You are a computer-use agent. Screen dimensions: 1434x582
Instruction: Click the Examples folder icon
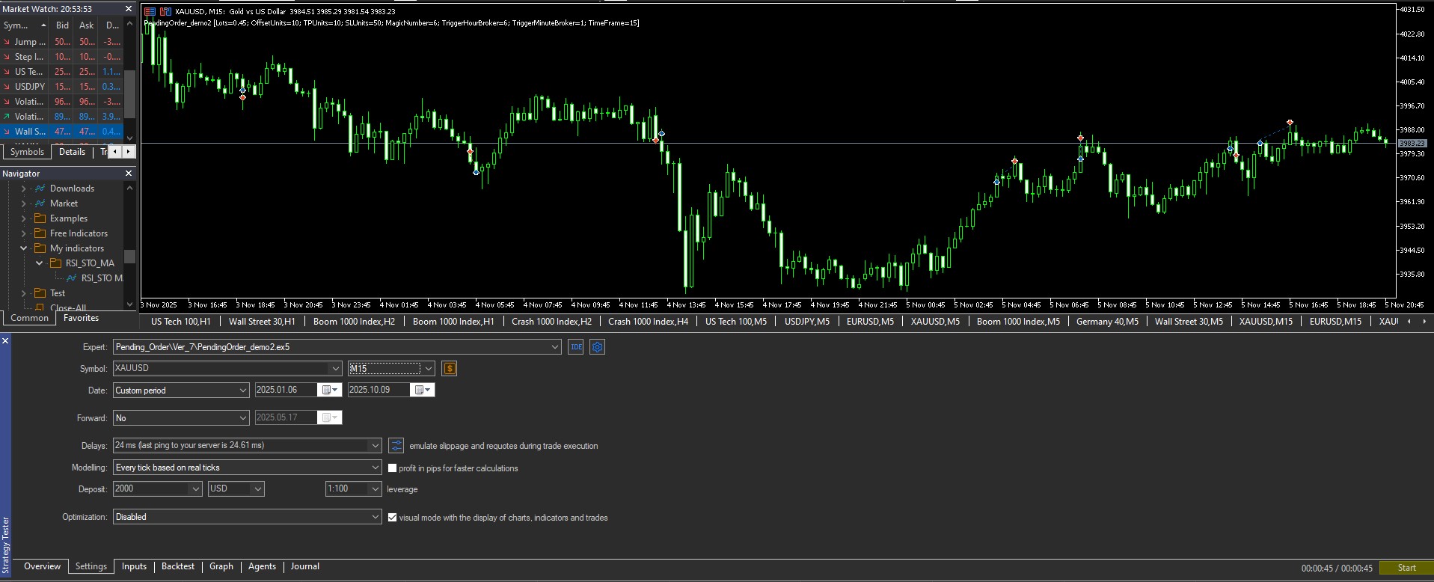click(x=40, y=218)
